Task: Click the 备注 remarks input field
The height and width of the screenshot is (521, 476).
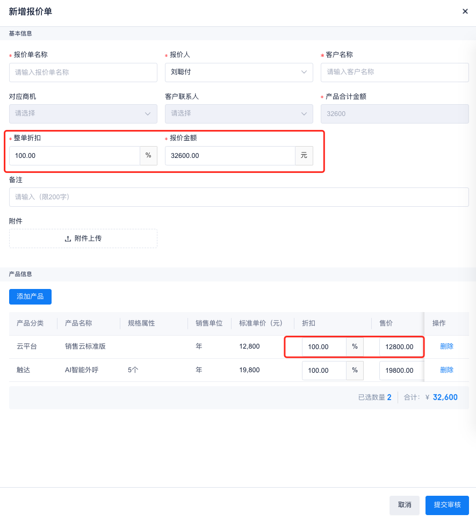Action: (x=239, y=197)
